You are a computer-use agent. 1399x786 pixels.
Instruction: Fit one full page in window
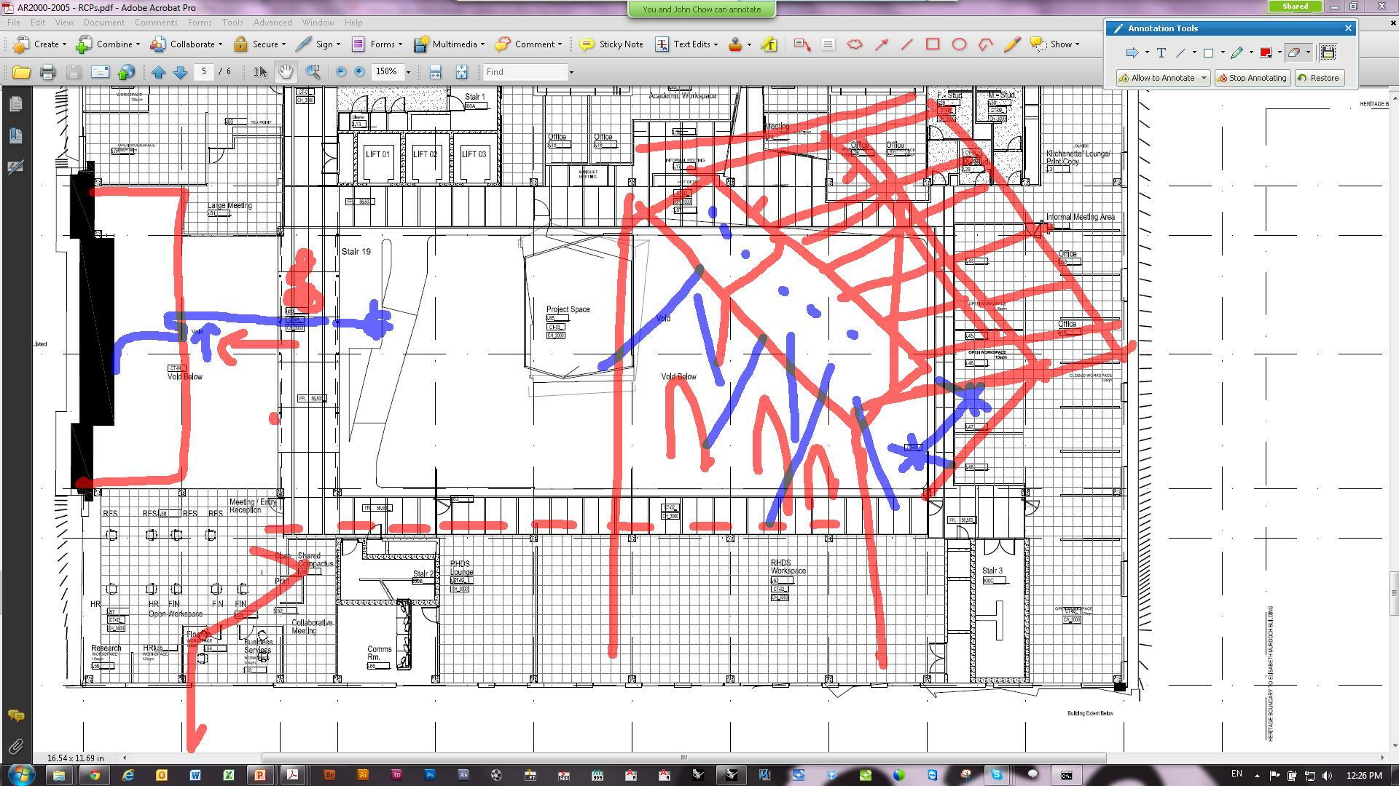[461, 72]
